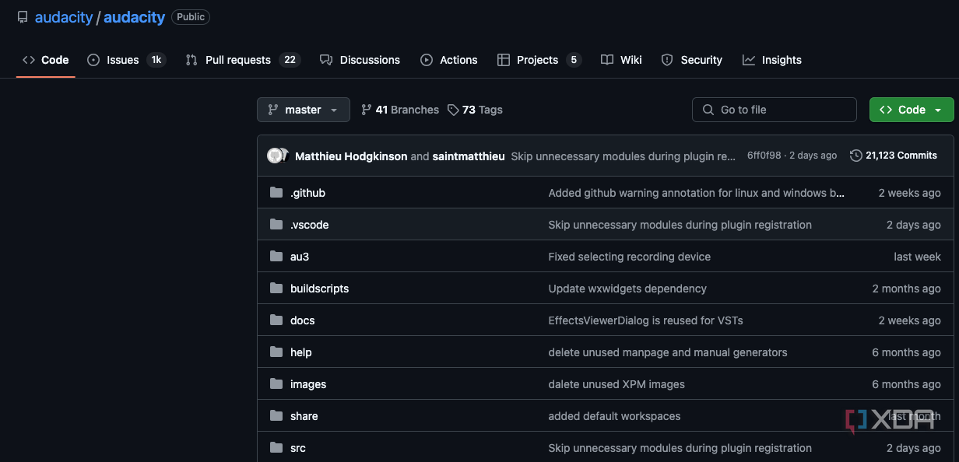Open .vscode row's 'Skip unnecessary modules' commit

(680, 225)
